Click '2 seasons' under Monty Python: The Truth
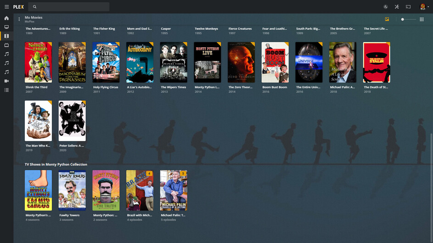433x243 pixels. click(100, 220)
